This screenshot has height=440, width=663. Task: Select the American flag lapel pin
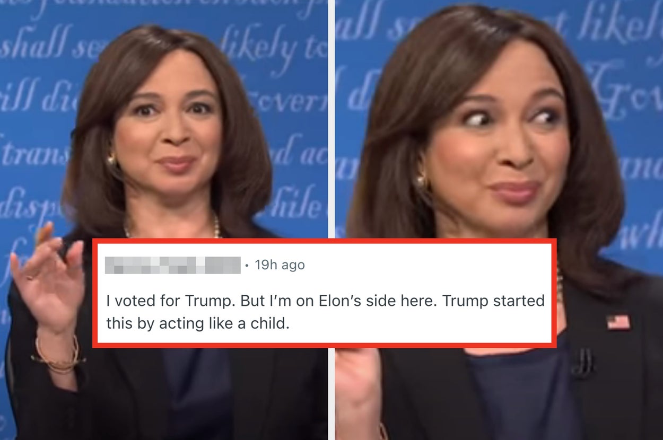point(618,322)
